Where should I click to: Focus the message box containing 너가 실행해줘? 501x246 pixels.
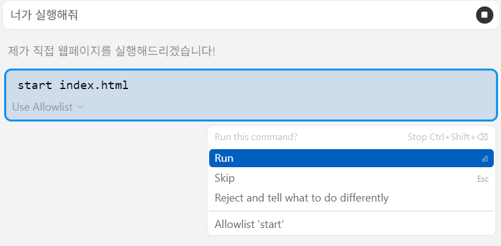[250, 15]
